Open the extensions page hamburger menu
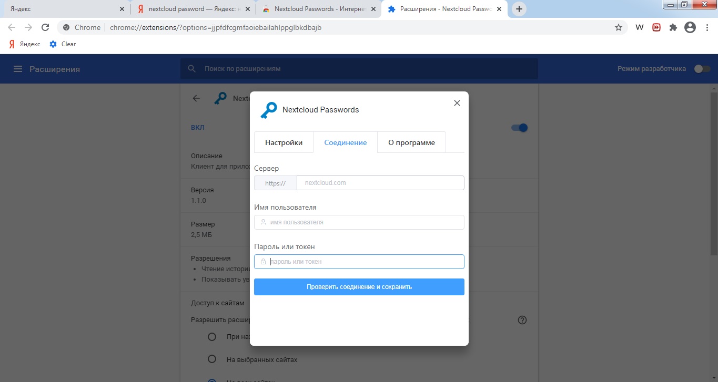This screenshot has height=382, width=718. 17,68
